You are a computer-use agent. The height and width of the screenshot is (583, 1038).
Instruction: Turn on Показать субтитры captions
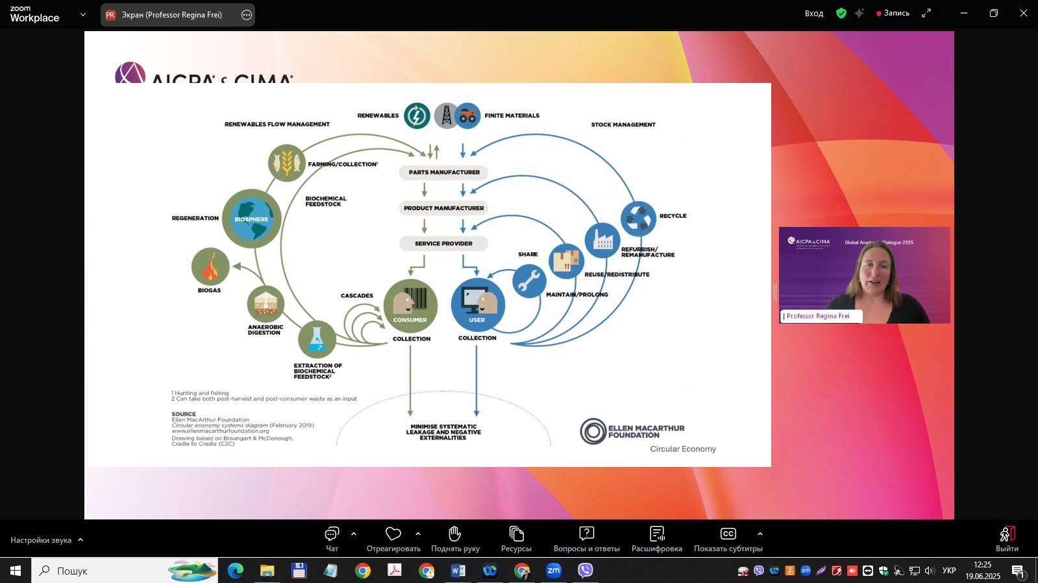(x=728, y=539)
